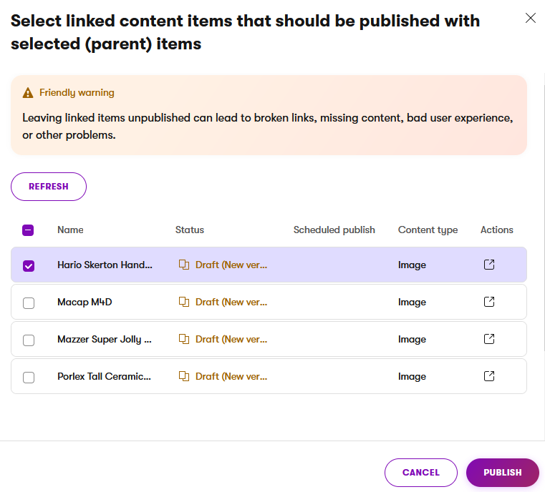Tick the Porlex Tall Ceramic checkbox

(x=28, y=377)
